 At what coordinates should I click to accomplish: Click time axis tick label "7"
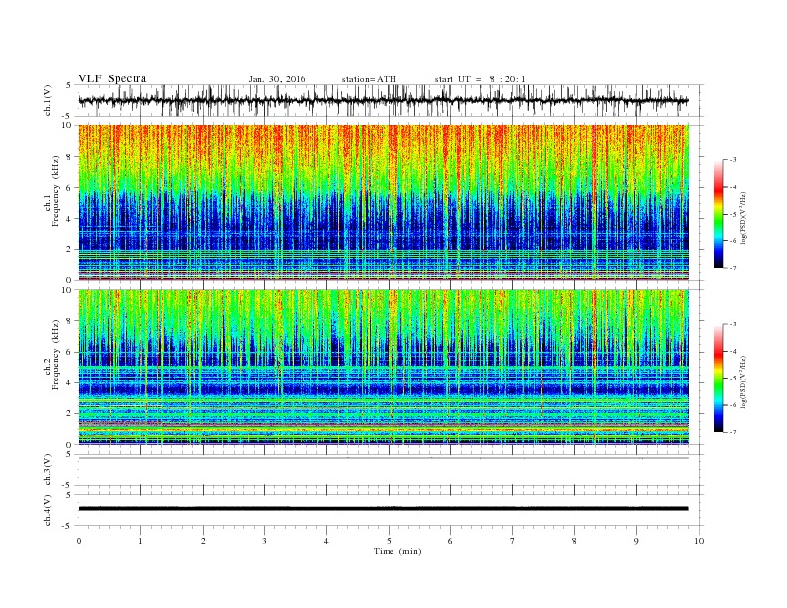[x=513, y=541]
